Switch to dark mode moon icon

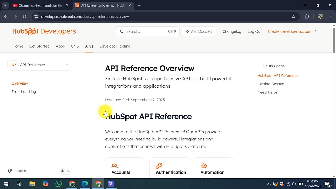tap(69, 171)
